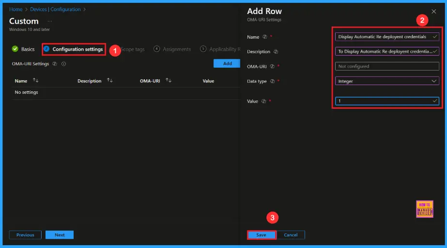Click the How To Manage Devices logo
Image resolution: width=447 pixels, height=248 pixels.
point(424,209)
